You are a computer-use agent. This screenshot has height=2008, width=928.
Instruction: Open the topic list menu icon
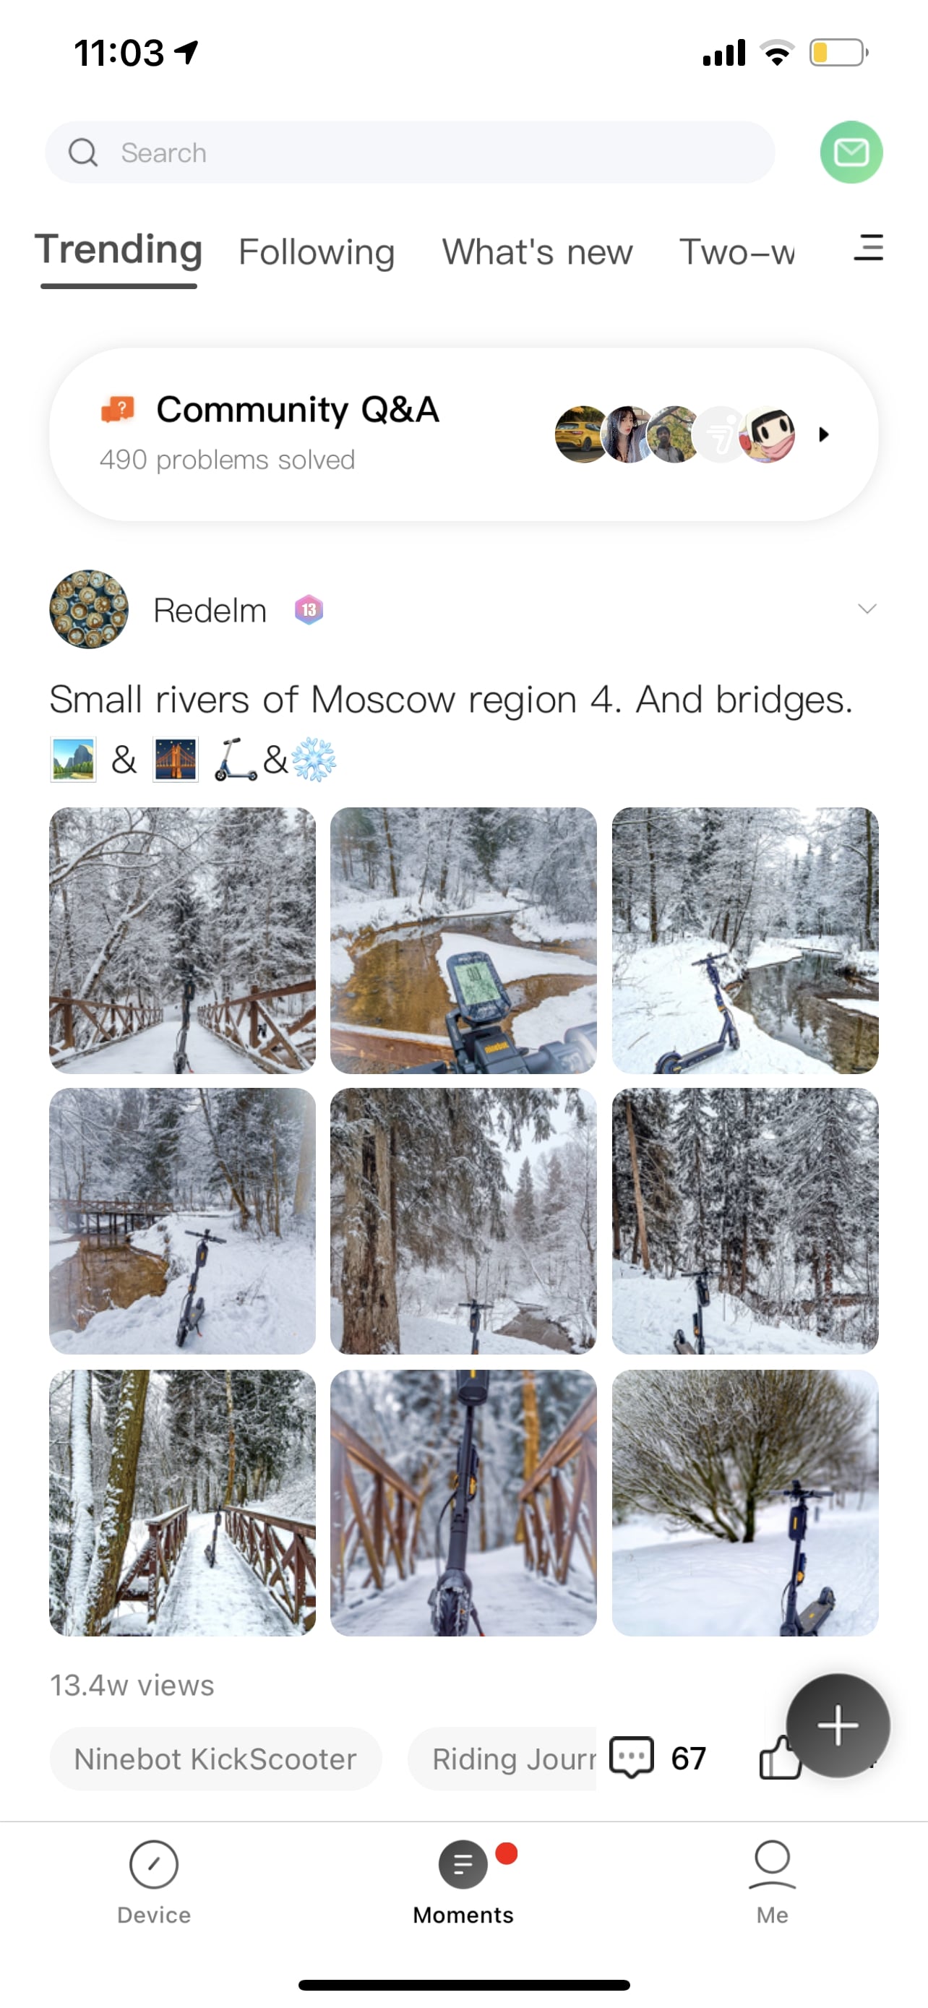click(x=868, y=248)
